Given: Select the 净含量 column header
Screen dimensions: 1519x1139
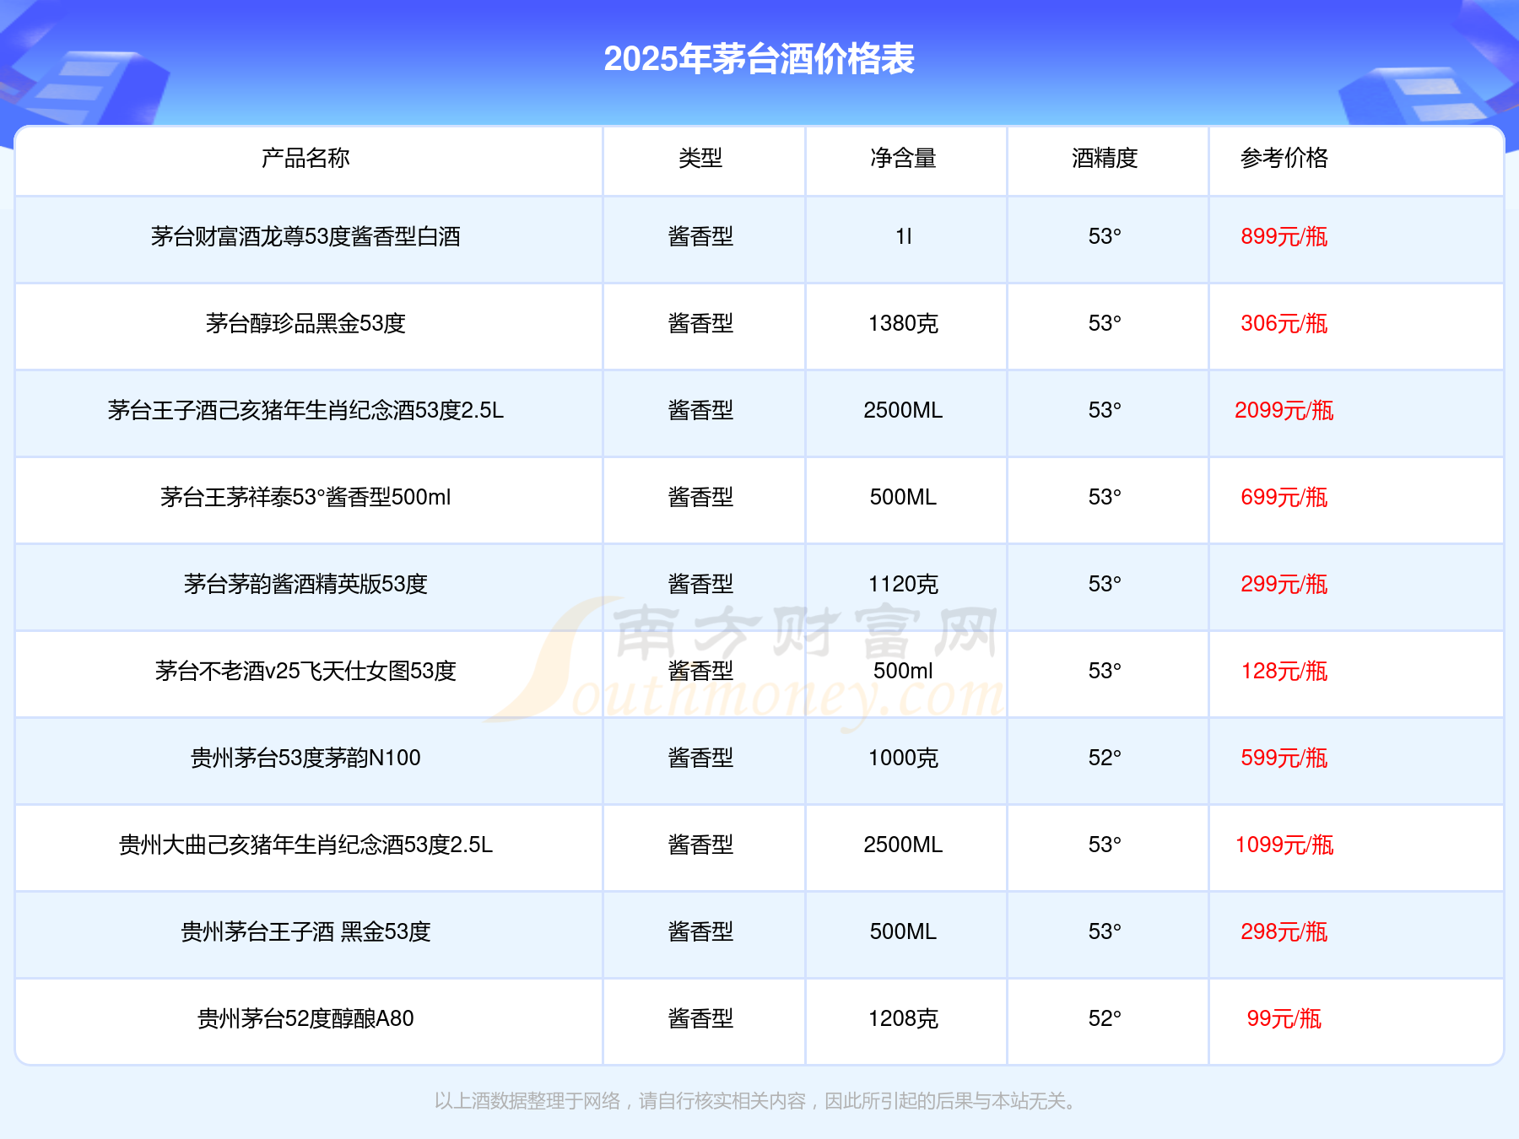Looking at the screenshot, I should click(x=903, y=158).
